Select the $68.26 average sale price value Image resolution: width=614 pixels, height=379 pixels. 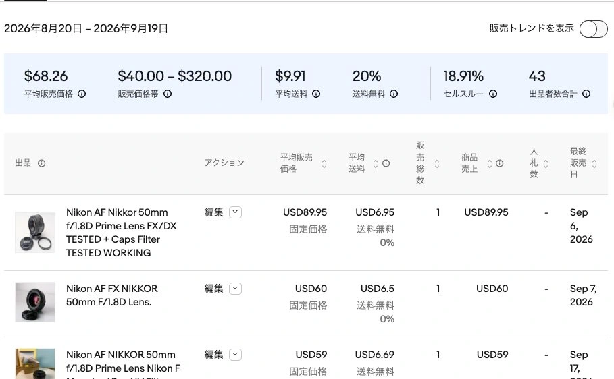(x=46, y=76)
